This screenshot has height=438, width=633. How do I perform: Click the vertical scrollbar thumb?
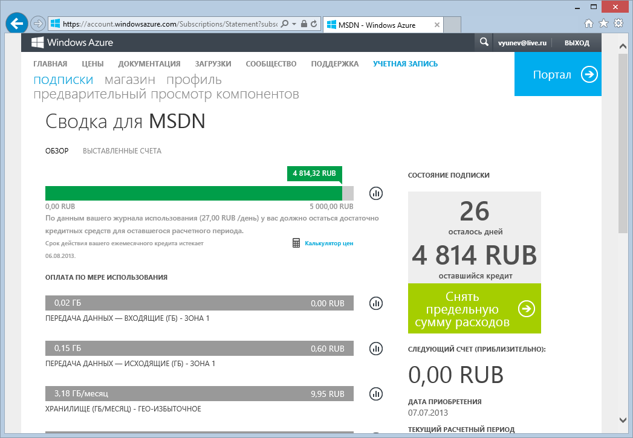[x=623, y=143]
